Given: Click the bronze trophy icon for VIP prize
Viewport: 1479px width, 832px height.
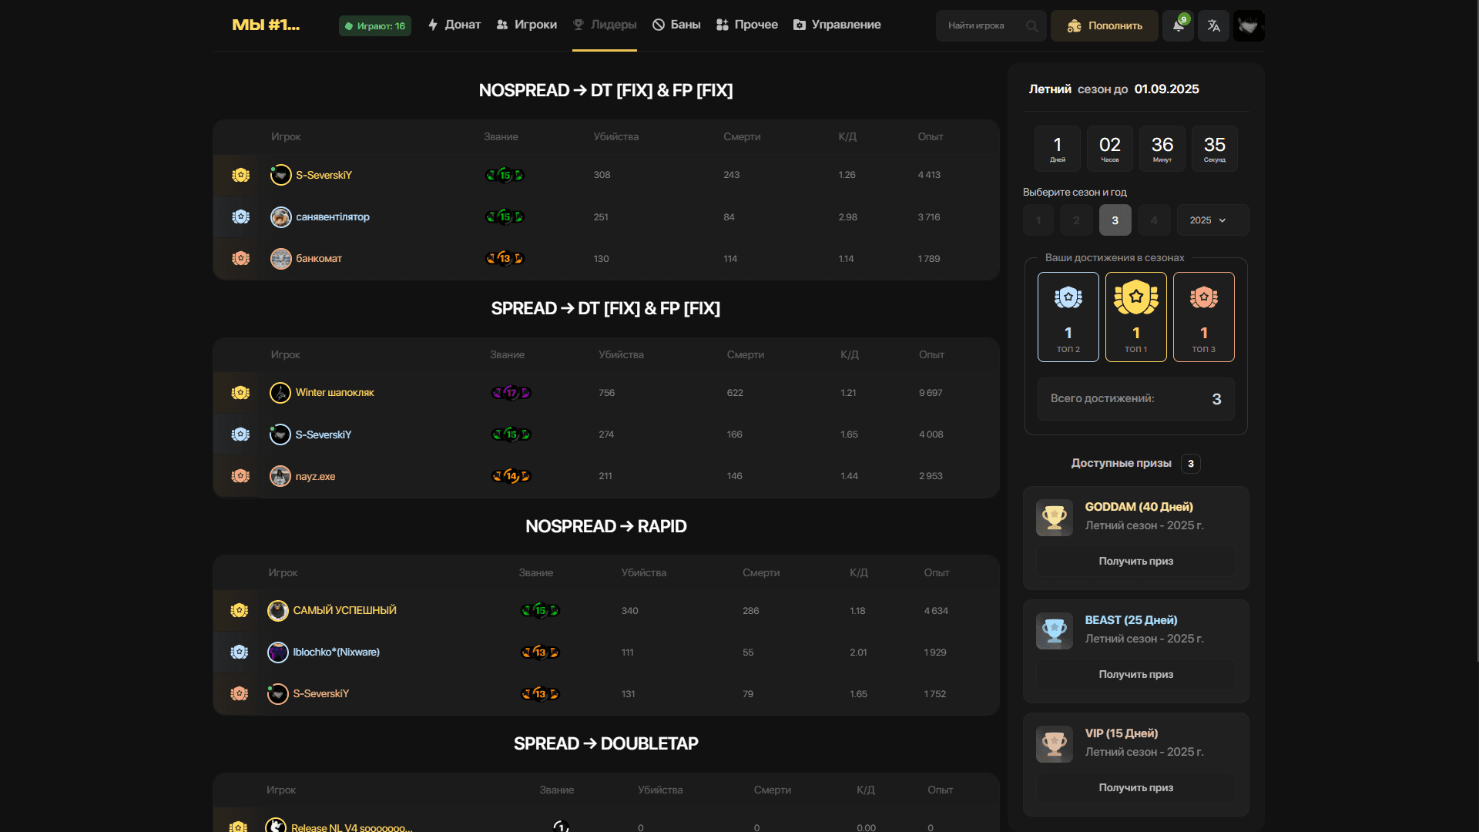Looking at the screenshot, I should pos(1055,744).
